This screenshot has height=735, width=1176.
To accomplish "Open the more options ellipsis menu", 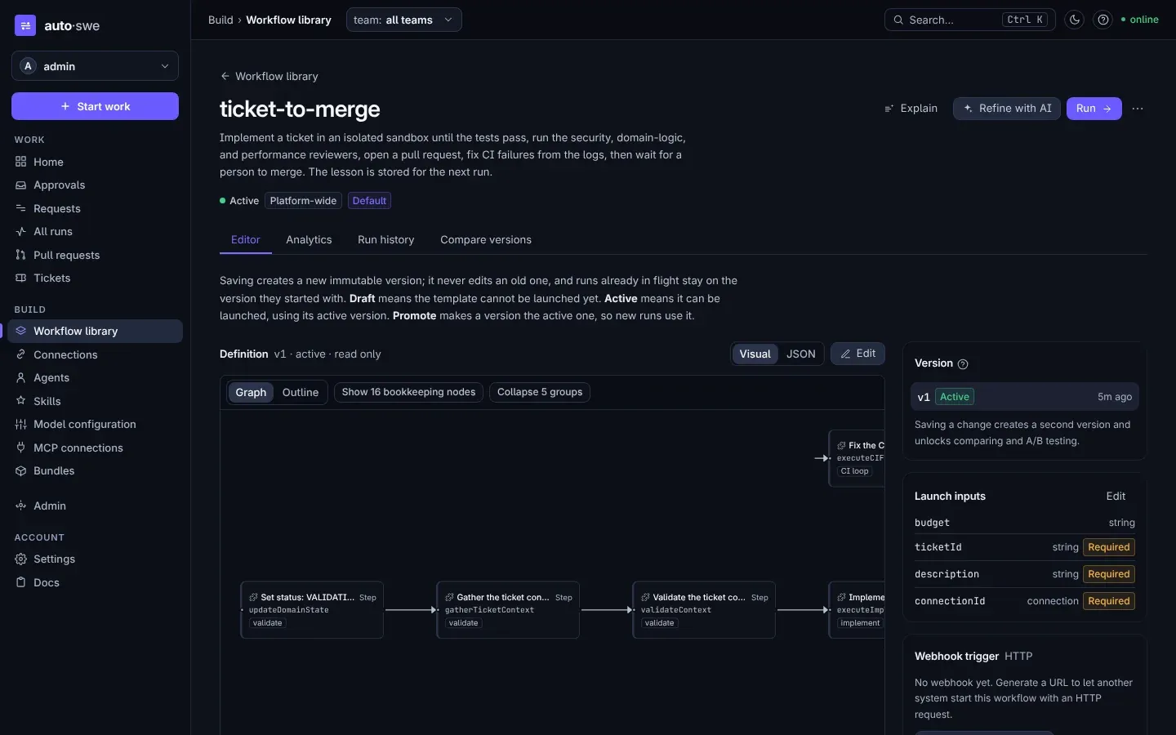I will [x=1138, y=109].
